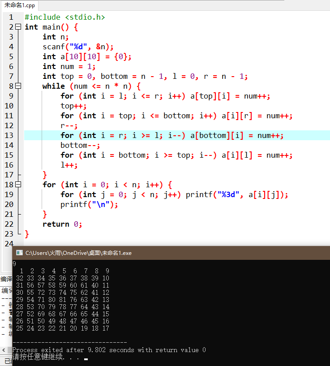Click the 'l++;' statement on line 16
This screenshot has width=330, height=366.
[69, 165]
